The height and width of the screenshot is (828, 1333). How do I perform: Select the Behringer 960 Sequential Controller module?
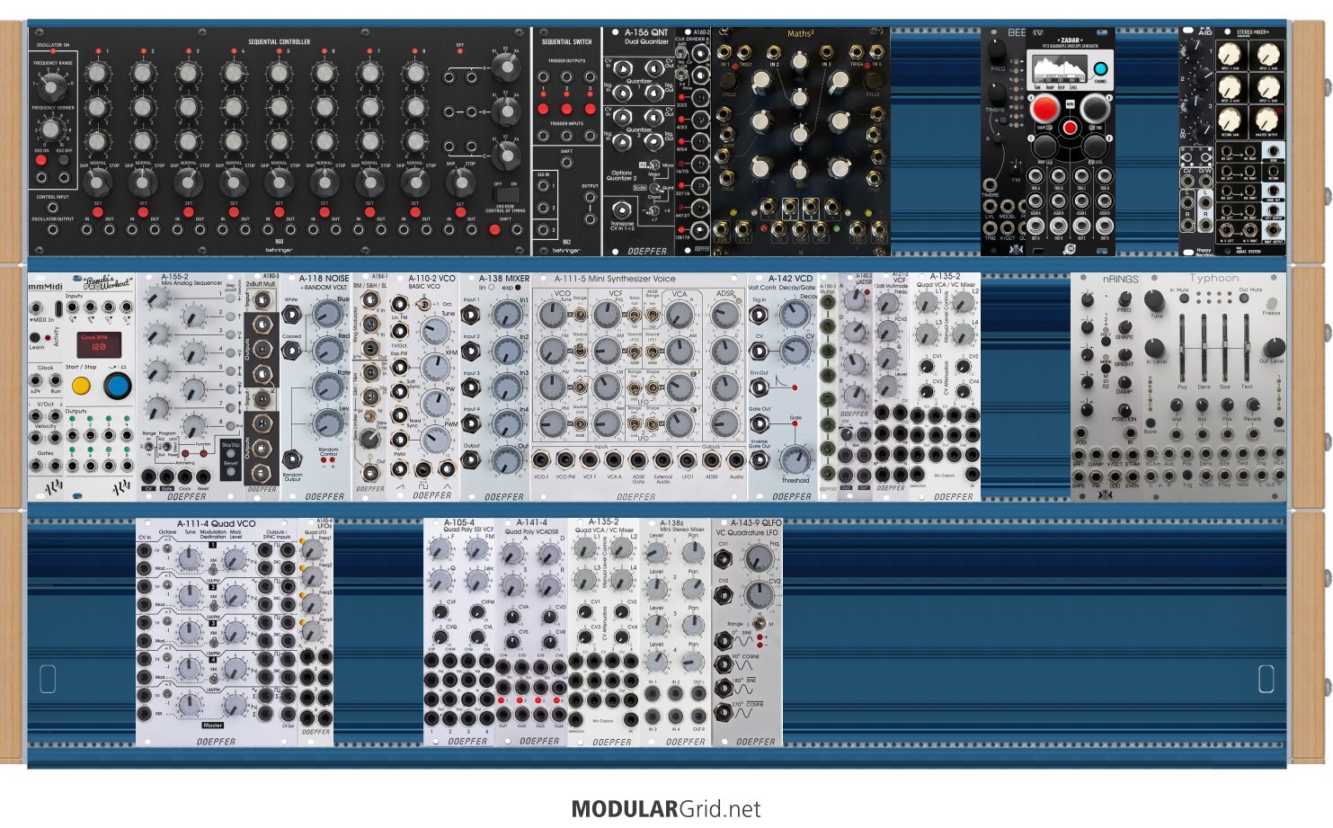point(280,142)
